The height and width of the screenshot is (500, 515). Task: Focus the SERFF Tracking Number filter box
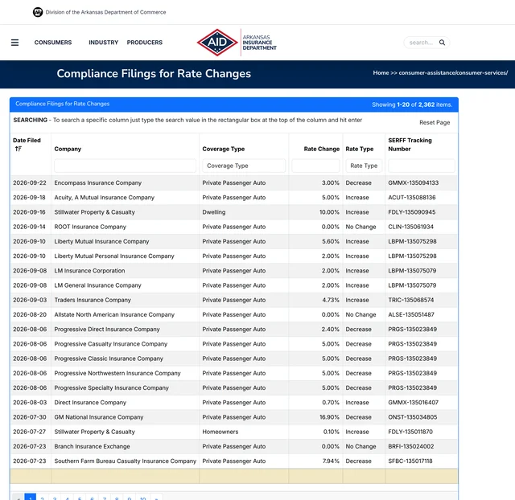422,166
